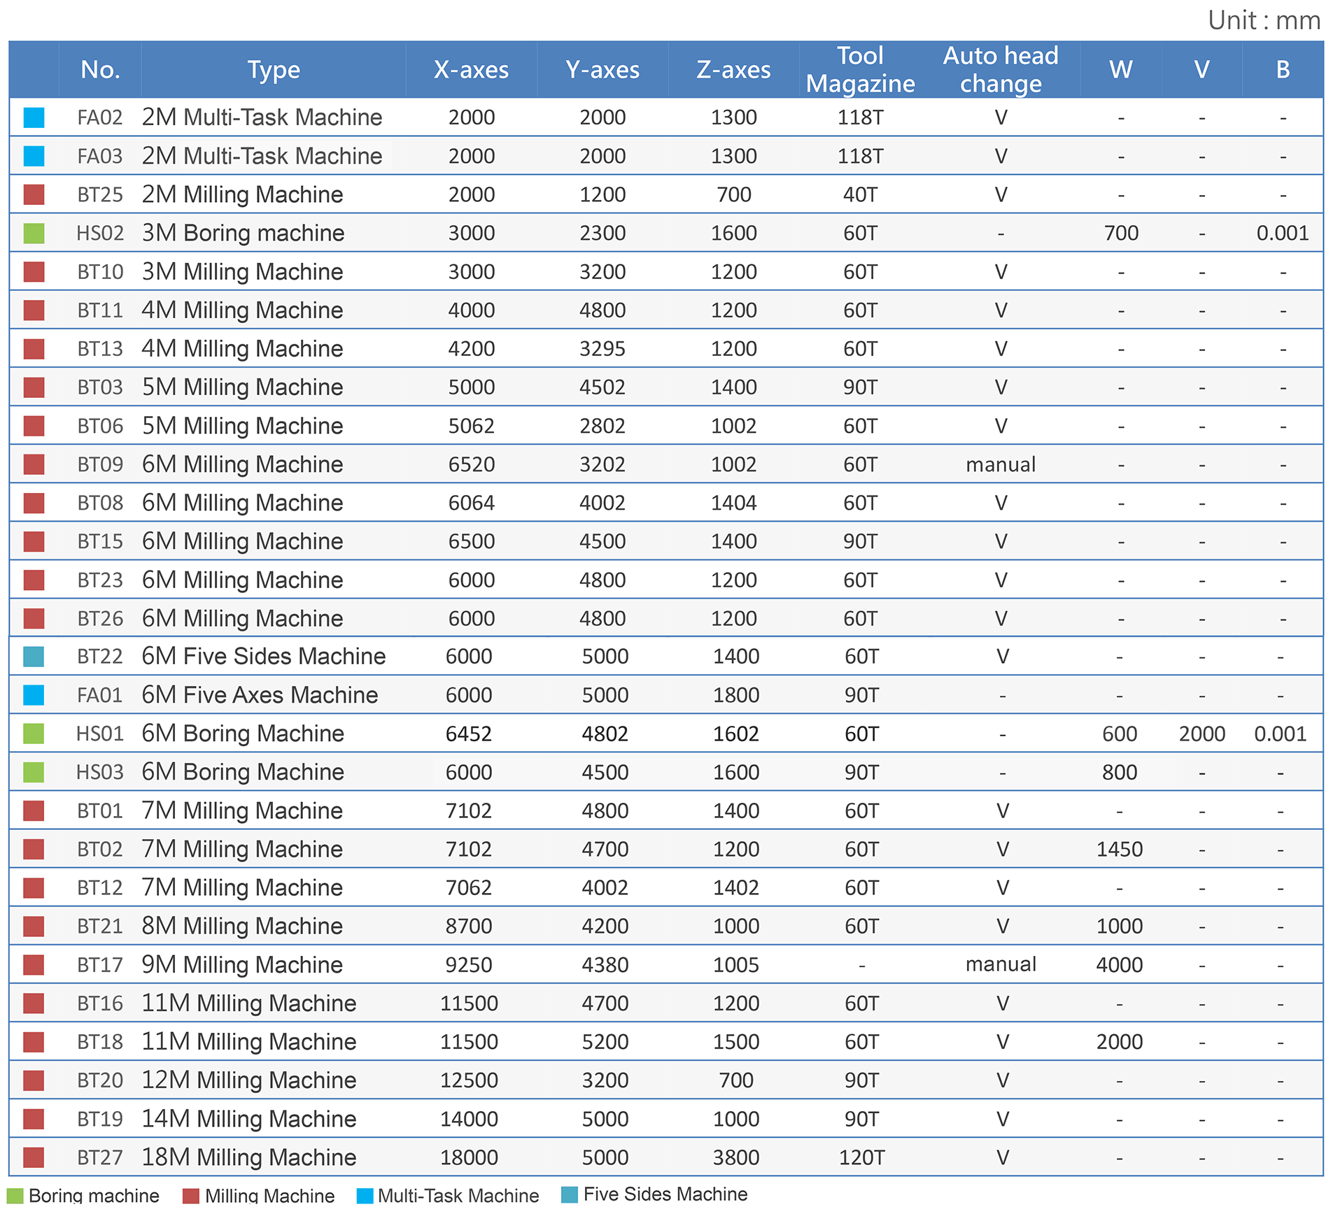Screen dimensions: 1333x1230
Task: Select the Type column header
Action: click(x=274, y=70)
